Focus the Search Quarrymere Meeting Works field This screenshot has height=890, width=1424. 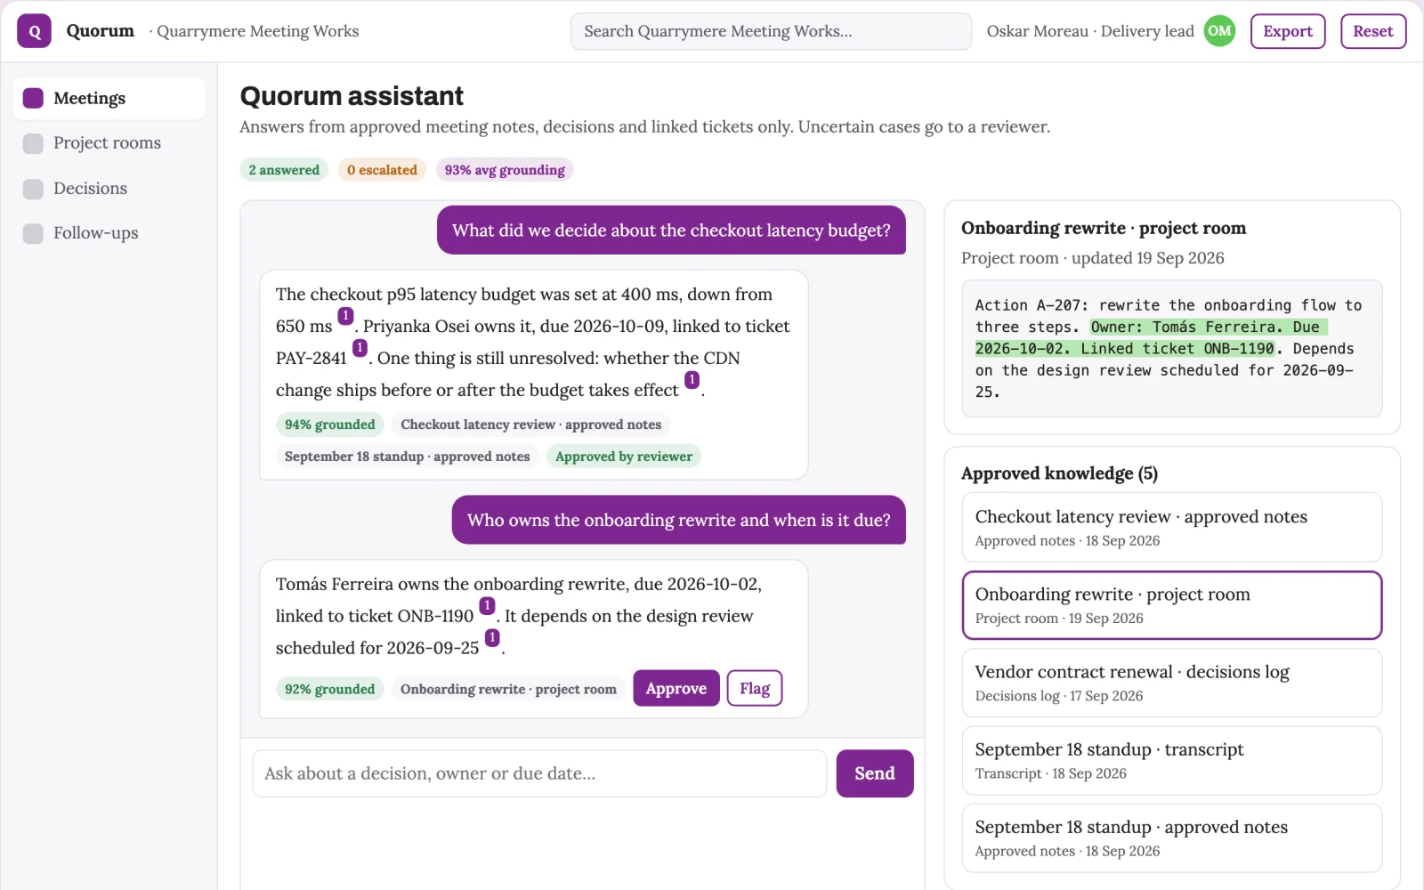[771, 31]
